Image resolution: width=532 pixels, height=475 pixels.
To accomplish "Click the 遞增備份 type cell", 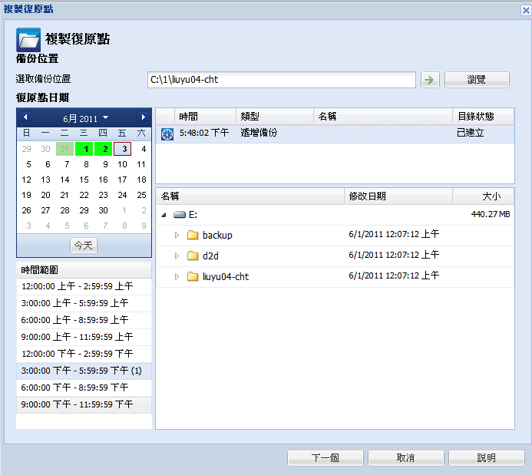I will [259, 133].
